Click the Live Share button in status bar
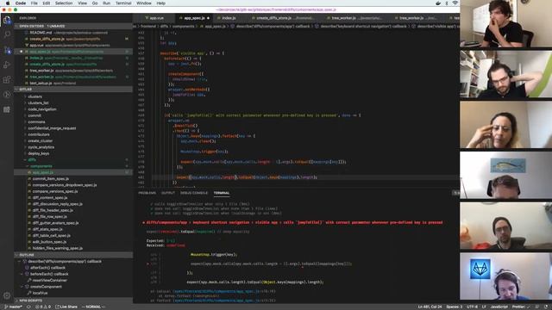This screenshot has width=552, height=310. click(x=66, y=307)
